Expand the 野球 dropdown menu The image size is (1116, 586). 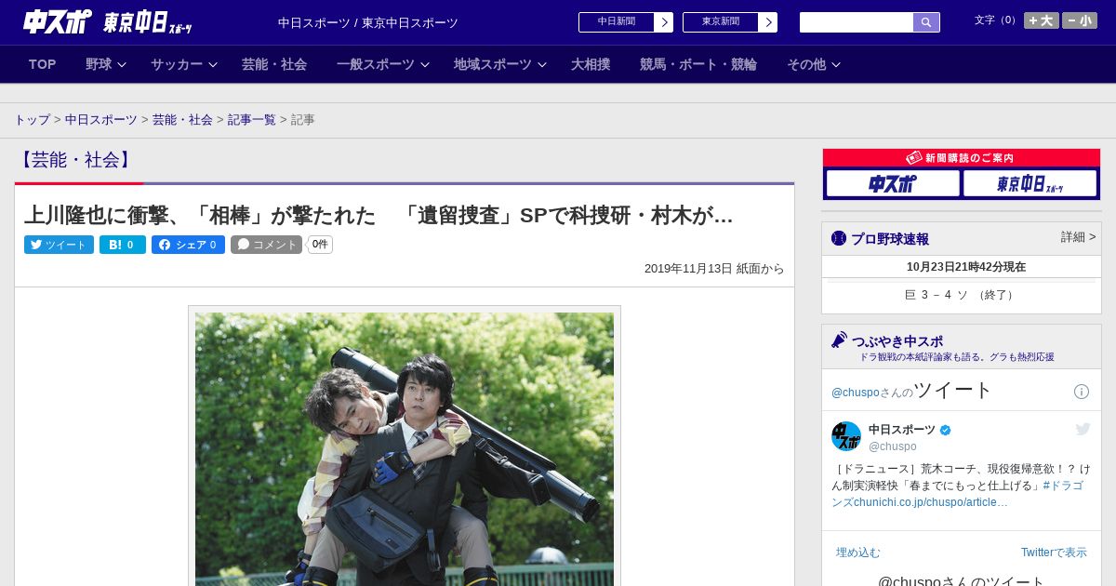click(108, 64)
